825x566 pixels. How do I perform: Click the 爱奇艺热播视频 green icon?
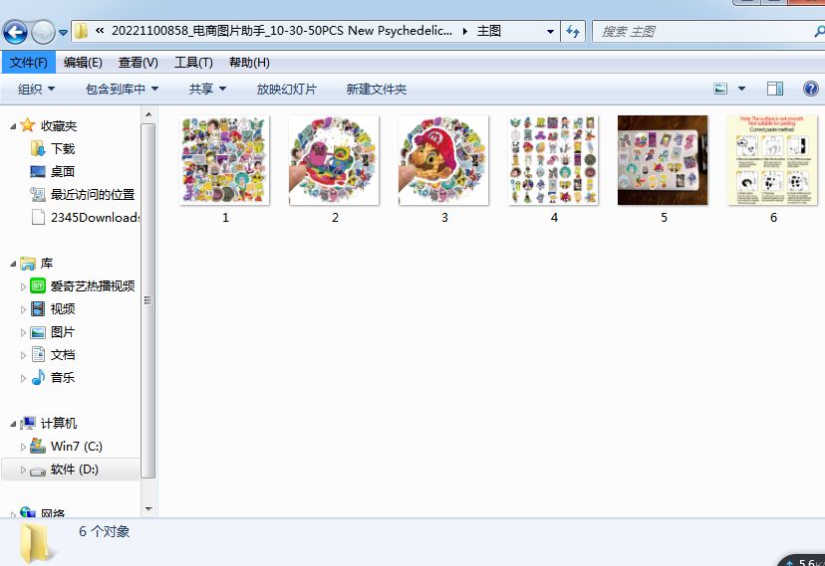click(38, 285)
